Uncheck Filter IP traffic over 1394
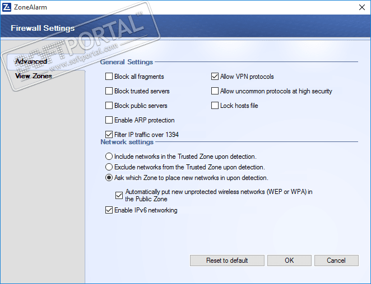371x284 pixels. [x=109, y=135]
